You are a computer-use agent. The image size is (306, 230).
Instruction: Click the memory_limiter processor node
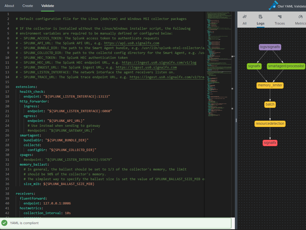click(x=270, y=85)
